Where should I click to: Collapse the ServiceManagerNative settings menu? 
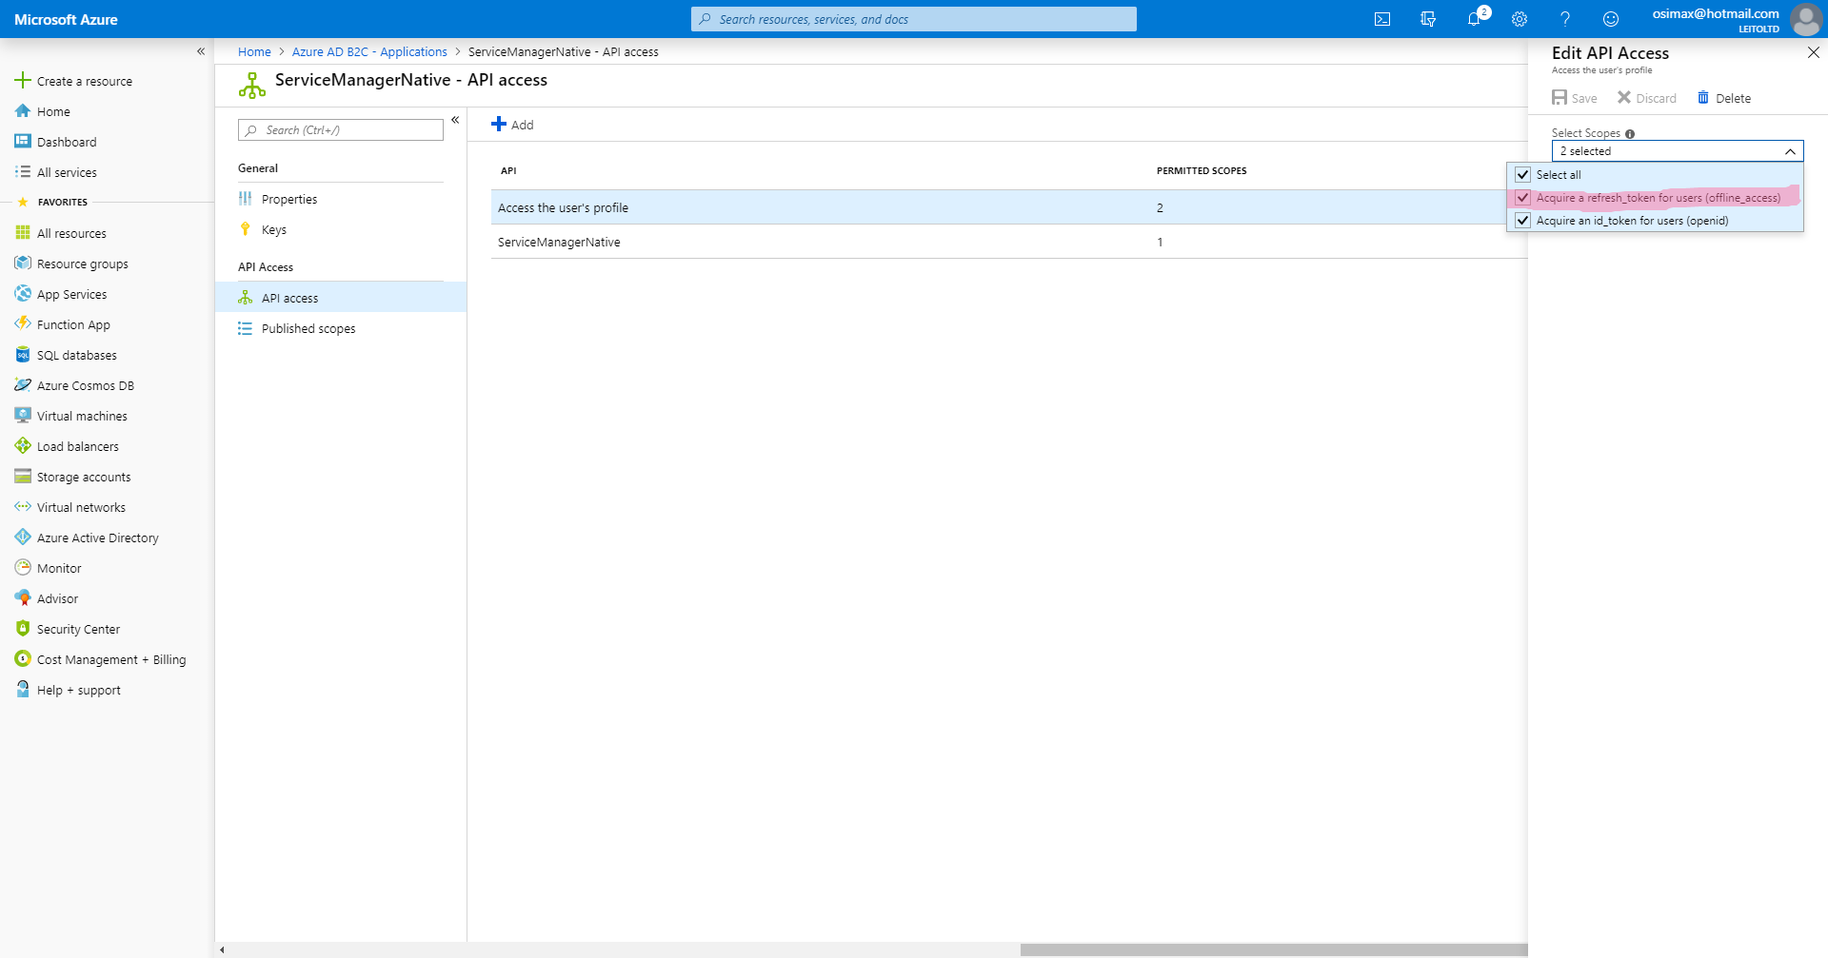point(456,120)
